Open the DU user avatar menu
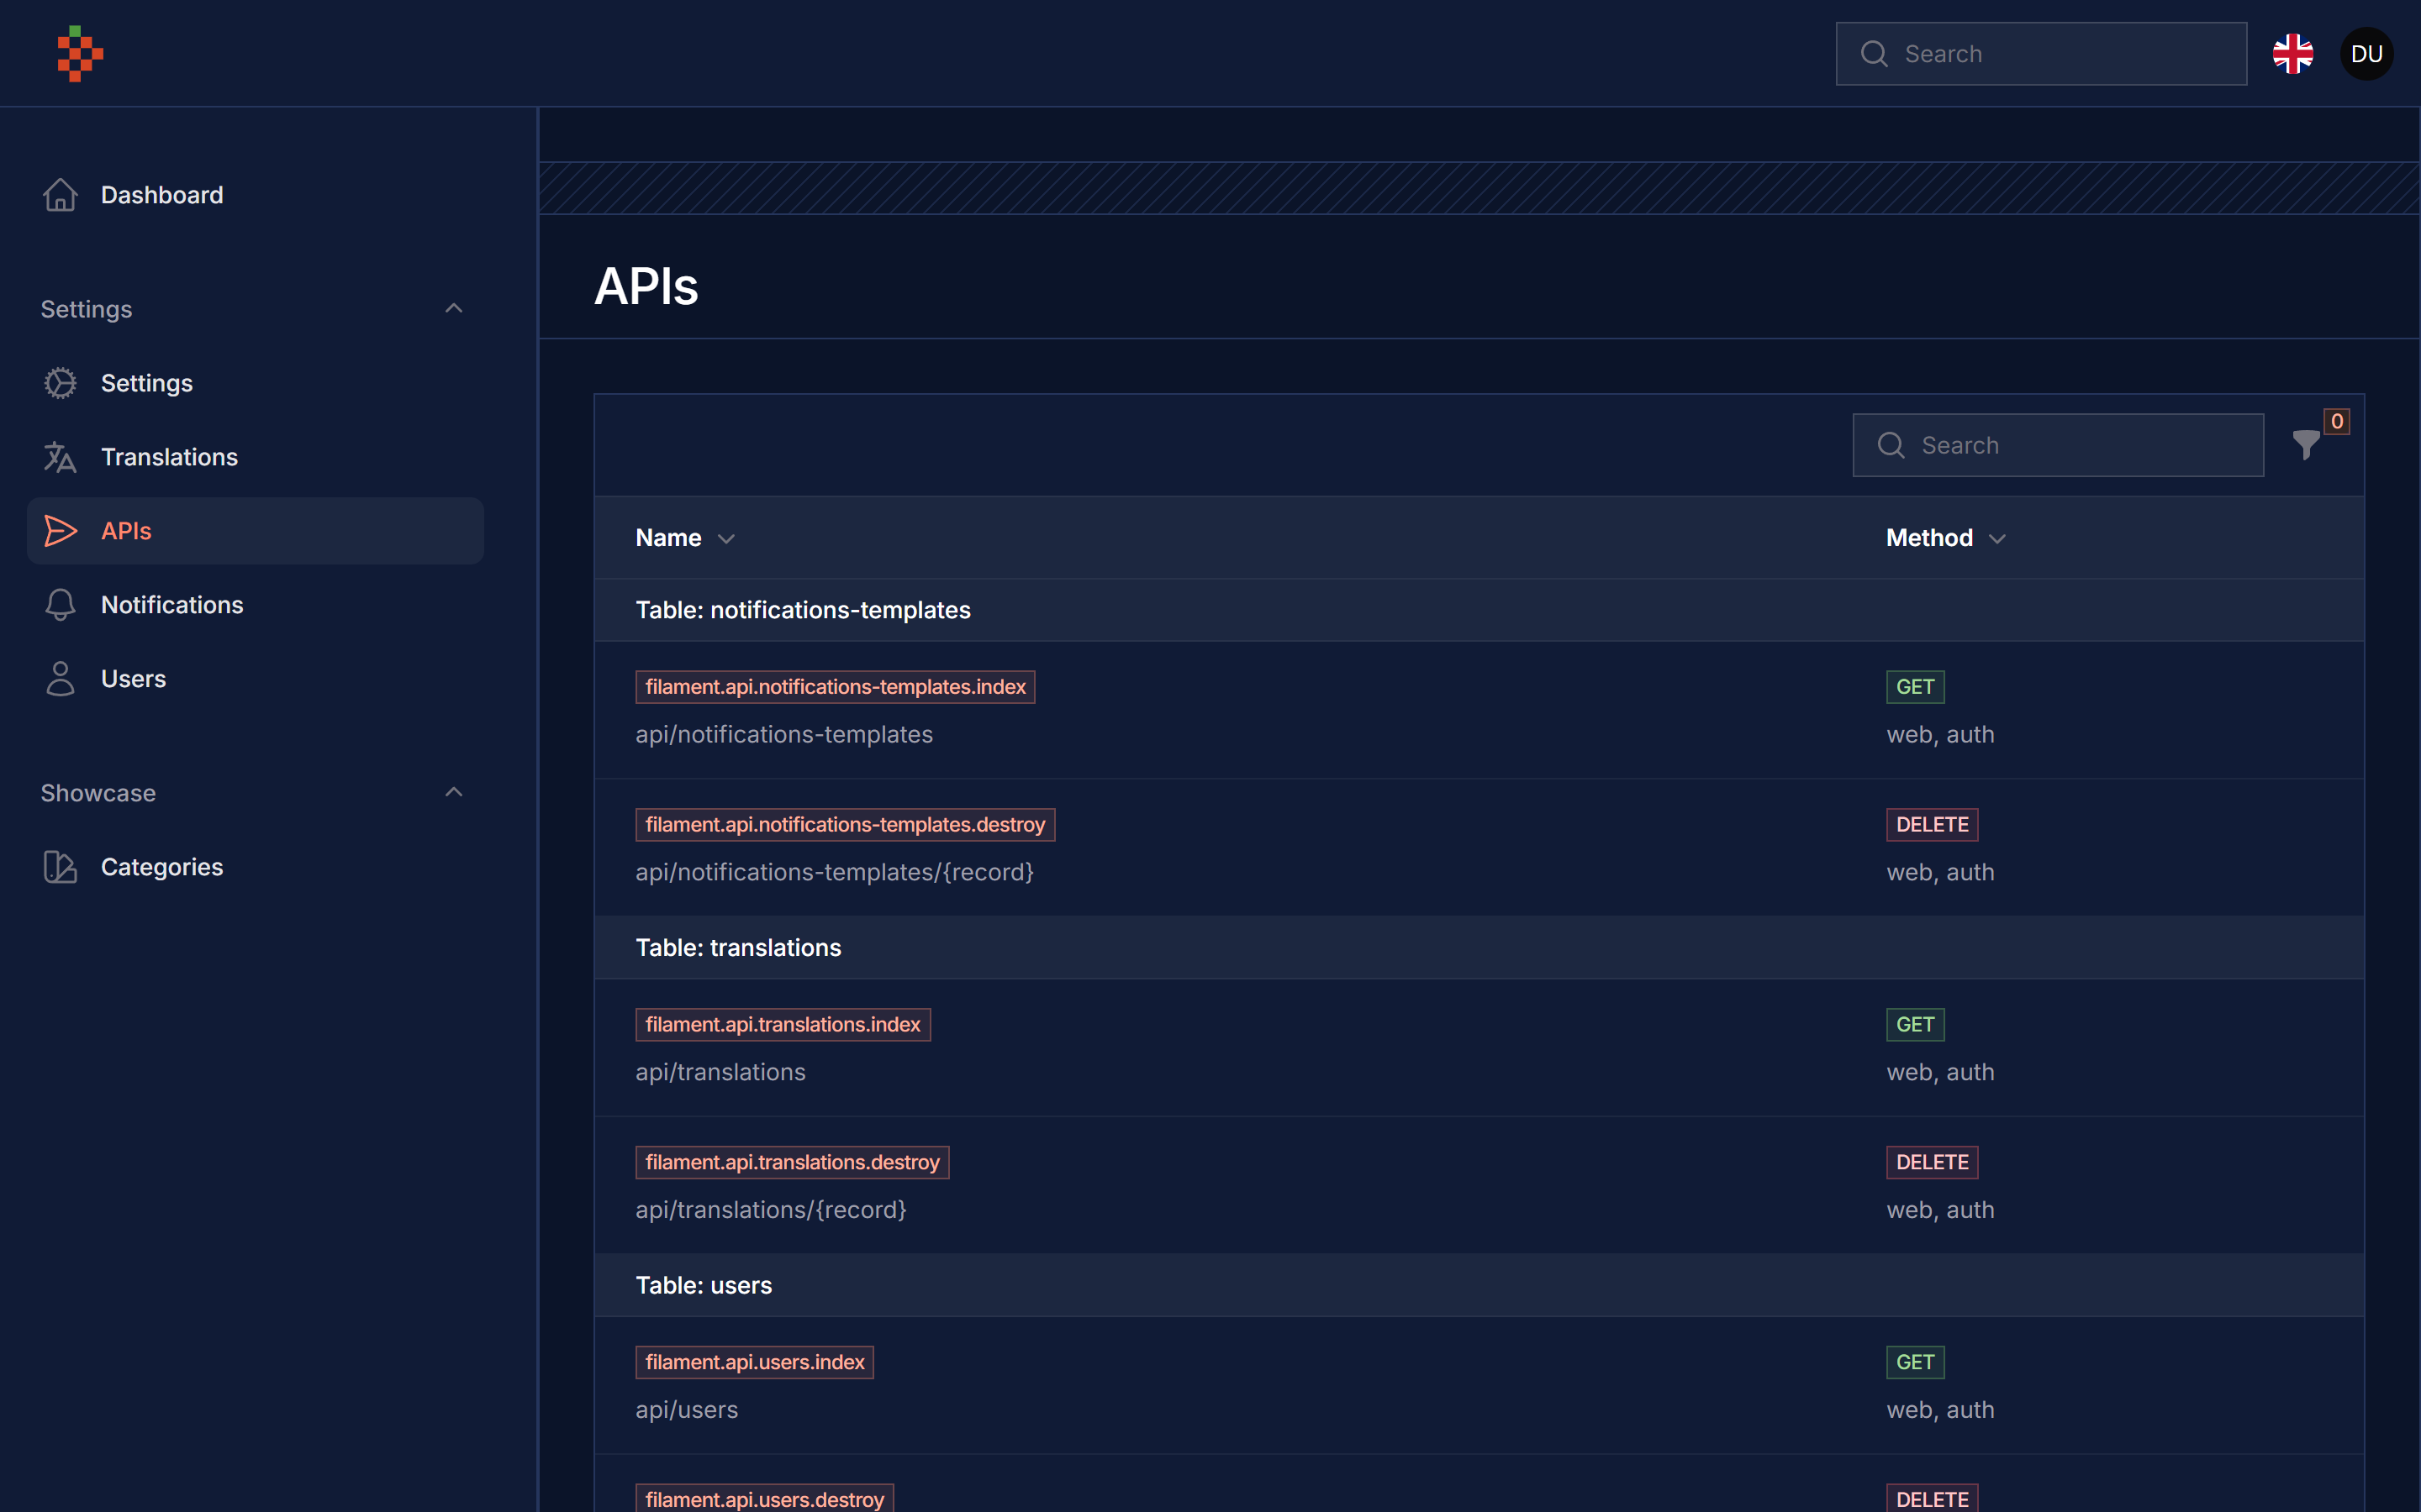 coord(2367,54)
